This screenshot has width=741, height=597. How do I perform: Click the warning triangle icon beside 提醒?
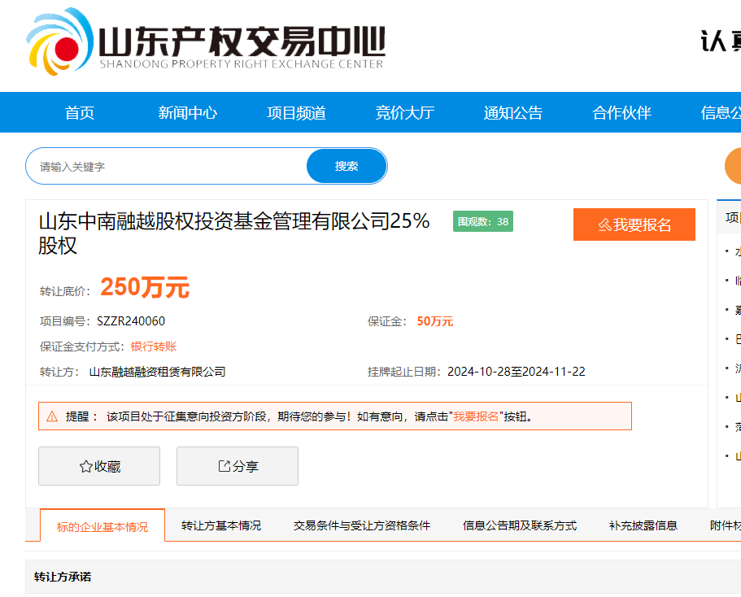[52, 416]
